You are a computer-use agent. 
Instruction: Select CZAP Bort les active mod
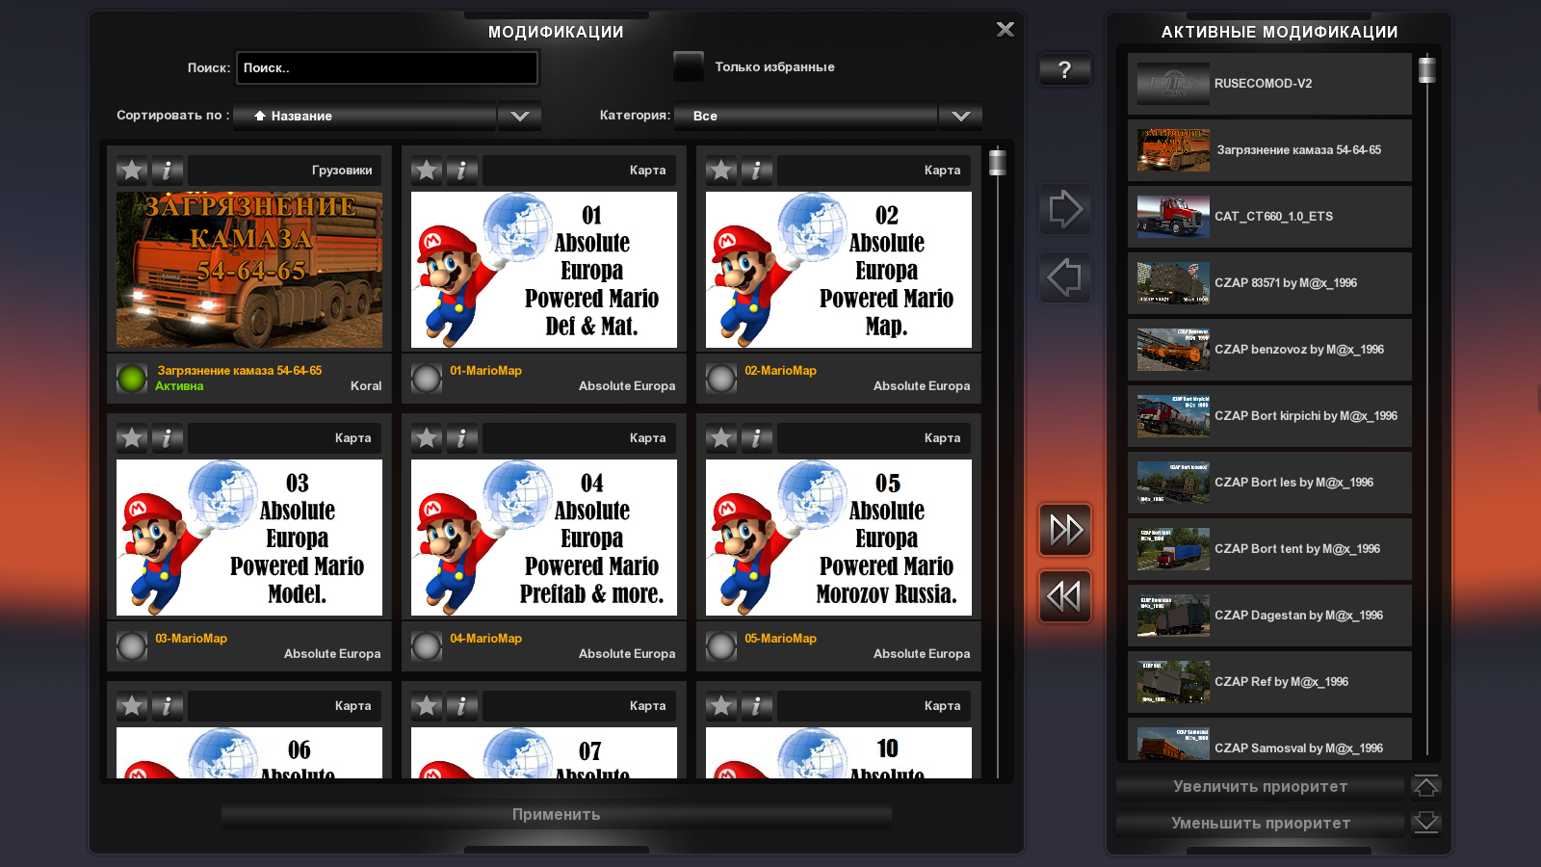(x=1269, y=483)
